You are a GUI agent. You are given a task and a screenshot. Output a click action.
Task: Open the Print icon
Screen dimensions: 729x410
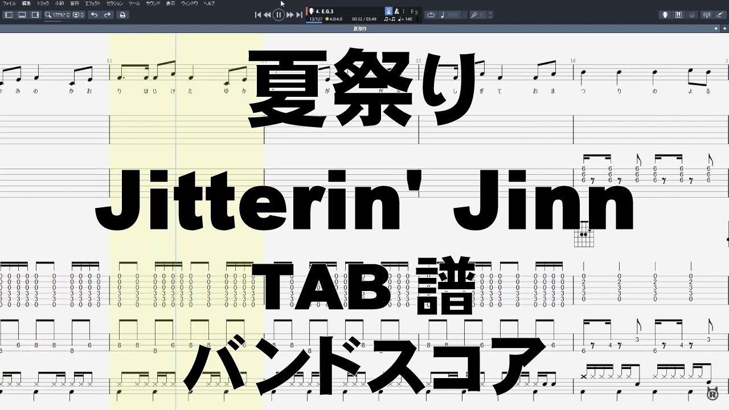(x=122, y=15)
